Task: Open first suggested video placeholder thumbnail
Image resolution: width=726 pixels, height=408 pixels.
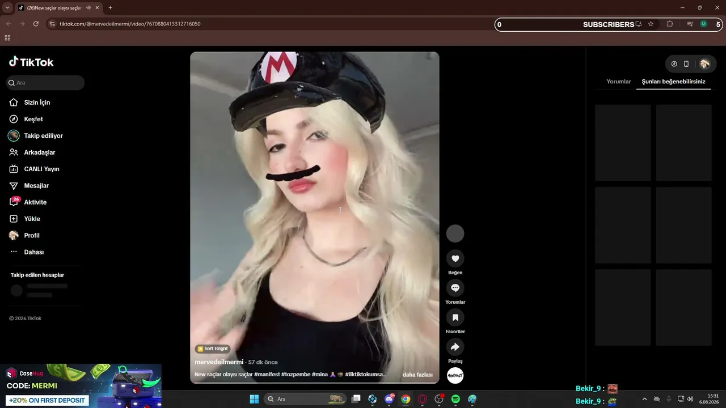Action: 623,143
